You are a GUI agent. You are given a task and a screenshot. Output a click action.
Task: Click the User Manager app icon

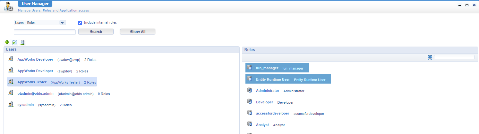9,6
